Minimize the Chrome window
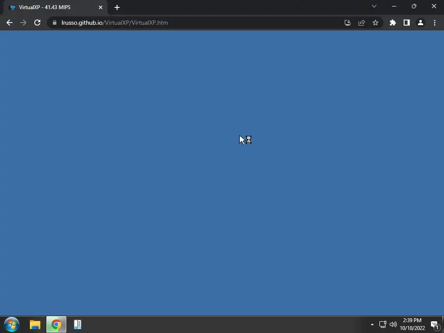This screenshot has width=444, height=333. pyautogui.click(x=394, y=6)
